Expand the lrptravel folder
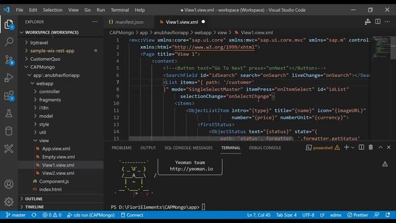The image size is (396, 223). tap(39, 43)
